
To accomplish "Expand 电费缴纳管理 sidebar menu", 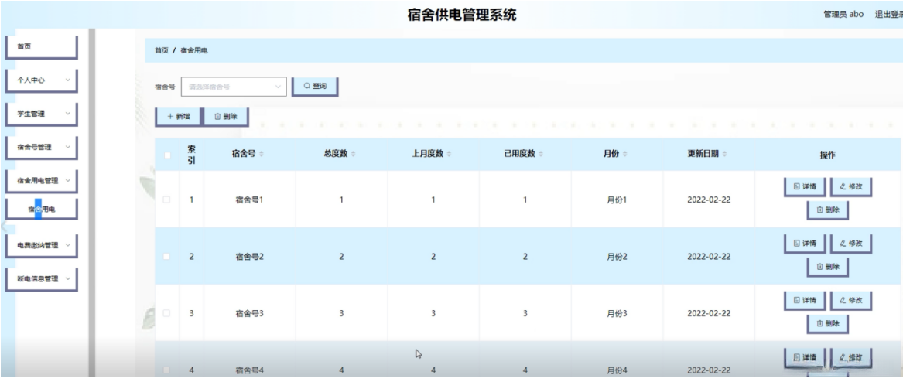I will click(x=42, y=245).
